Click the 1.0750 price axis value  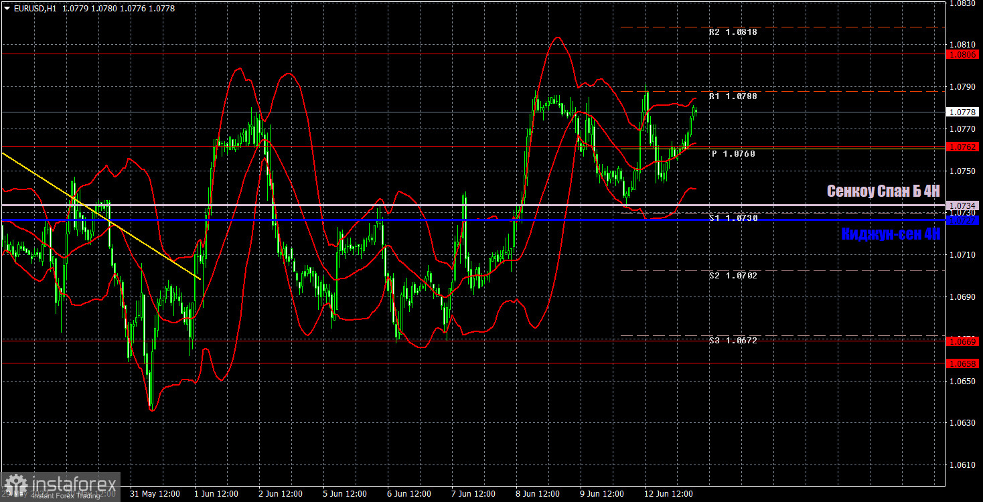963,171
